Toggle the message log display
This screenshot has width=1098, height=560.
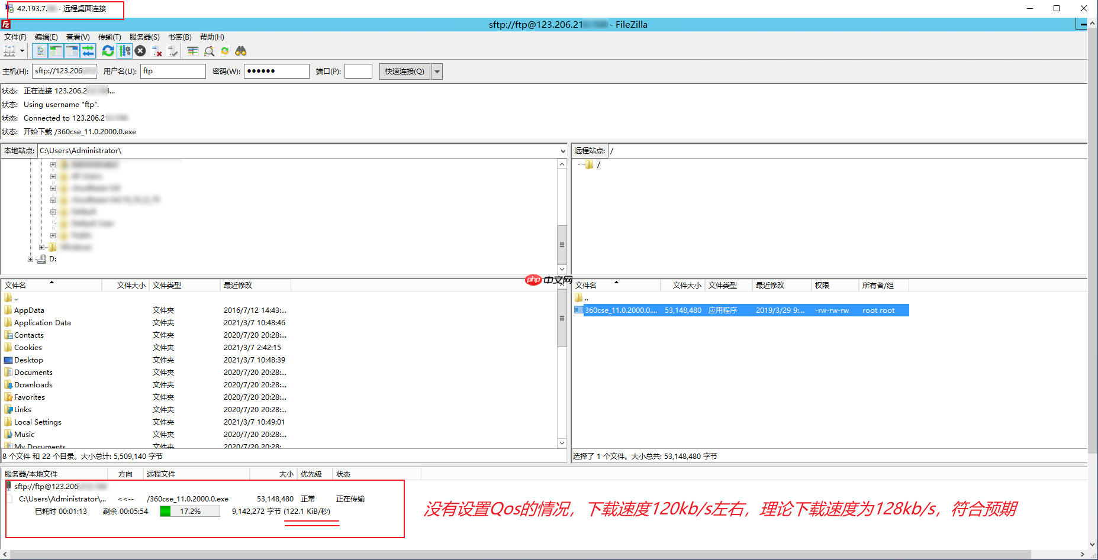point(40,51)
